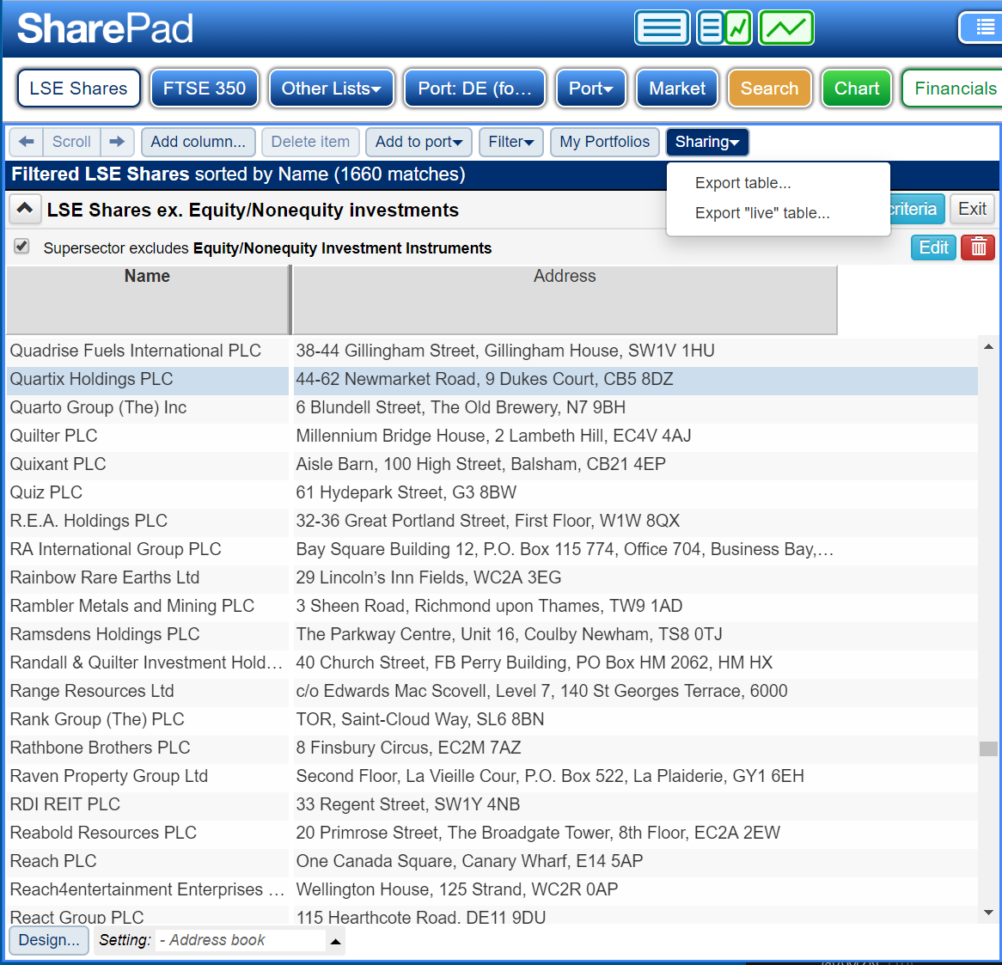Click address 33 Regent Street, SW1Y 4NB
The width and height of the screenshot is (1002, 965).
coord(407,804)
